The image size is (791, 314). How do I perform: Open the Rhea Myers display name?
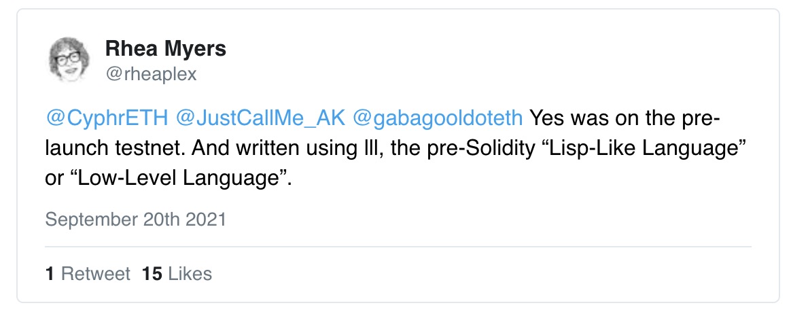point(166,48)
